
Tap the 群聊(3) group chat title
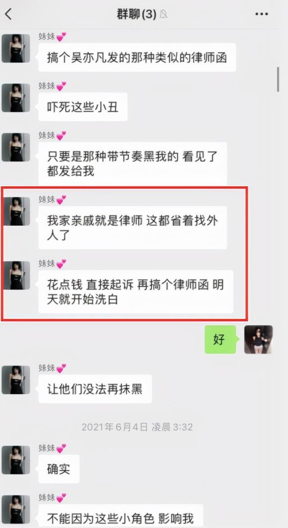click(136, 14)
